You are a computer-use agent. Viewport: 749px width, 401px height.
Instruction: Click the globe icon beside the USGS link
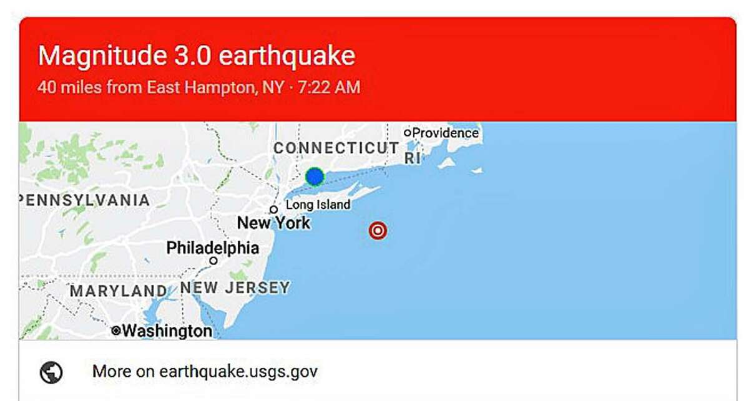tap(51, 372)
